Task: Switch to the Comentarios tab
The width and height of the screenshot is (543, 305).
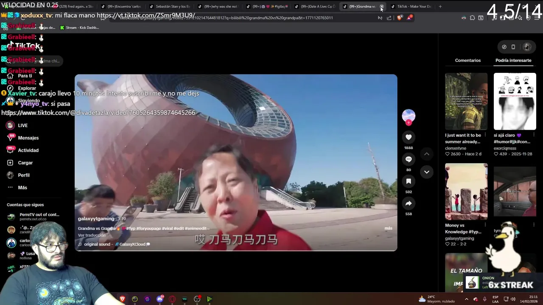Action: pos(468,60)
